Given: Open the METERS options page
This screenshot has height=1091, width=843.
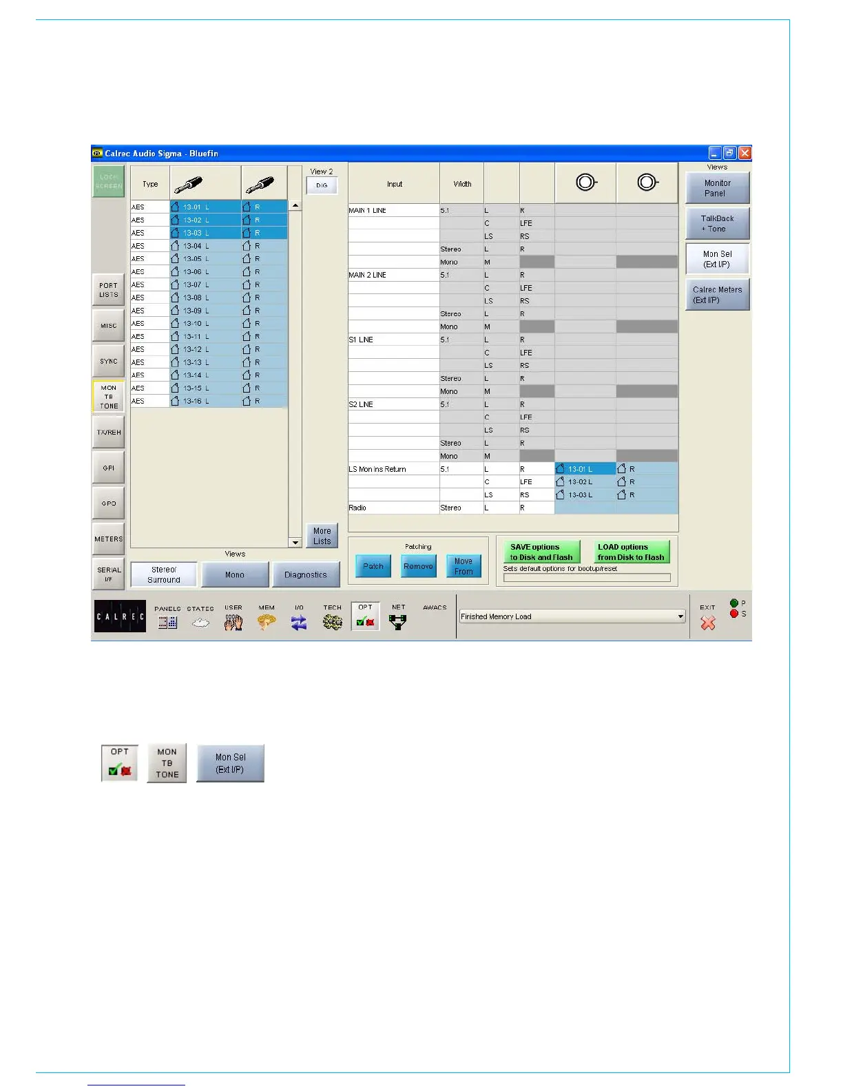Looking at the screenshot, I should (109, 539).
